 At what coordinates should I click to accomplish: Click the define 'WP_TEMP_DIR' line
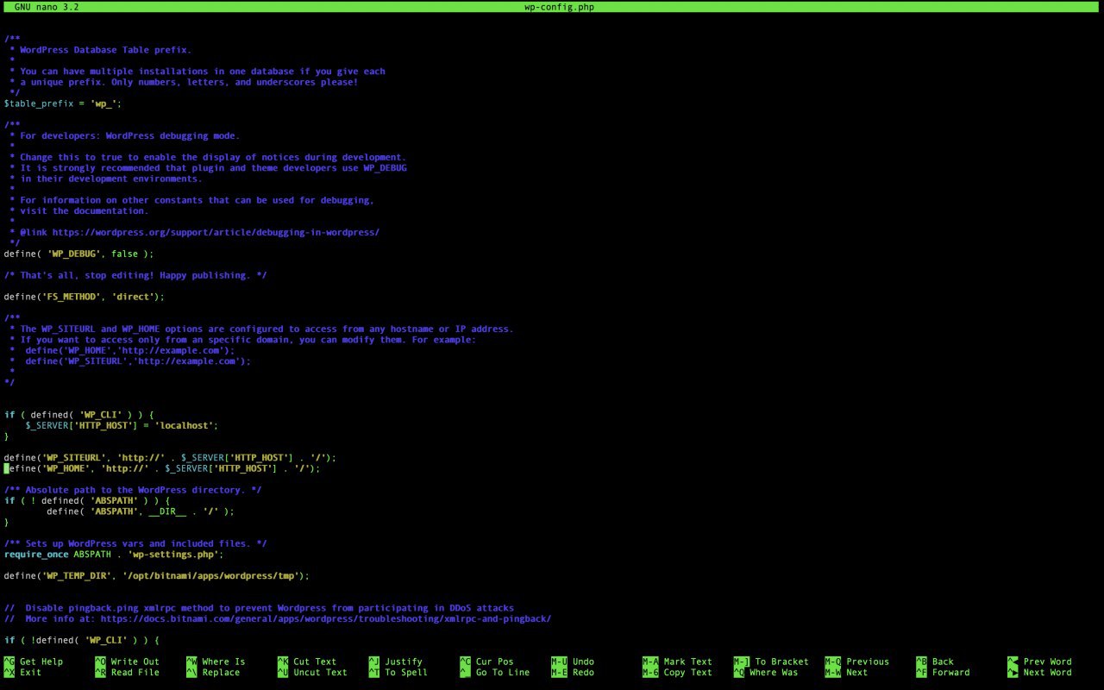(157, 575)
